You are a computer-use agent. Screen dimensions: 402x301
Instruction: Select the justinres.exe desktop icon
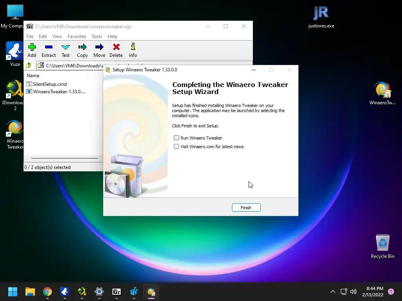click(321, 16)
